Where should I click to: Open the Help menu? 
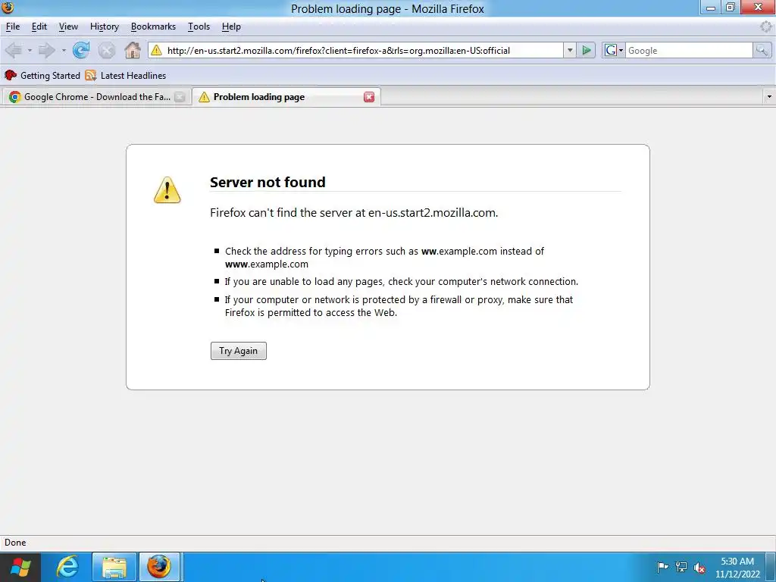tap(231, 27)
